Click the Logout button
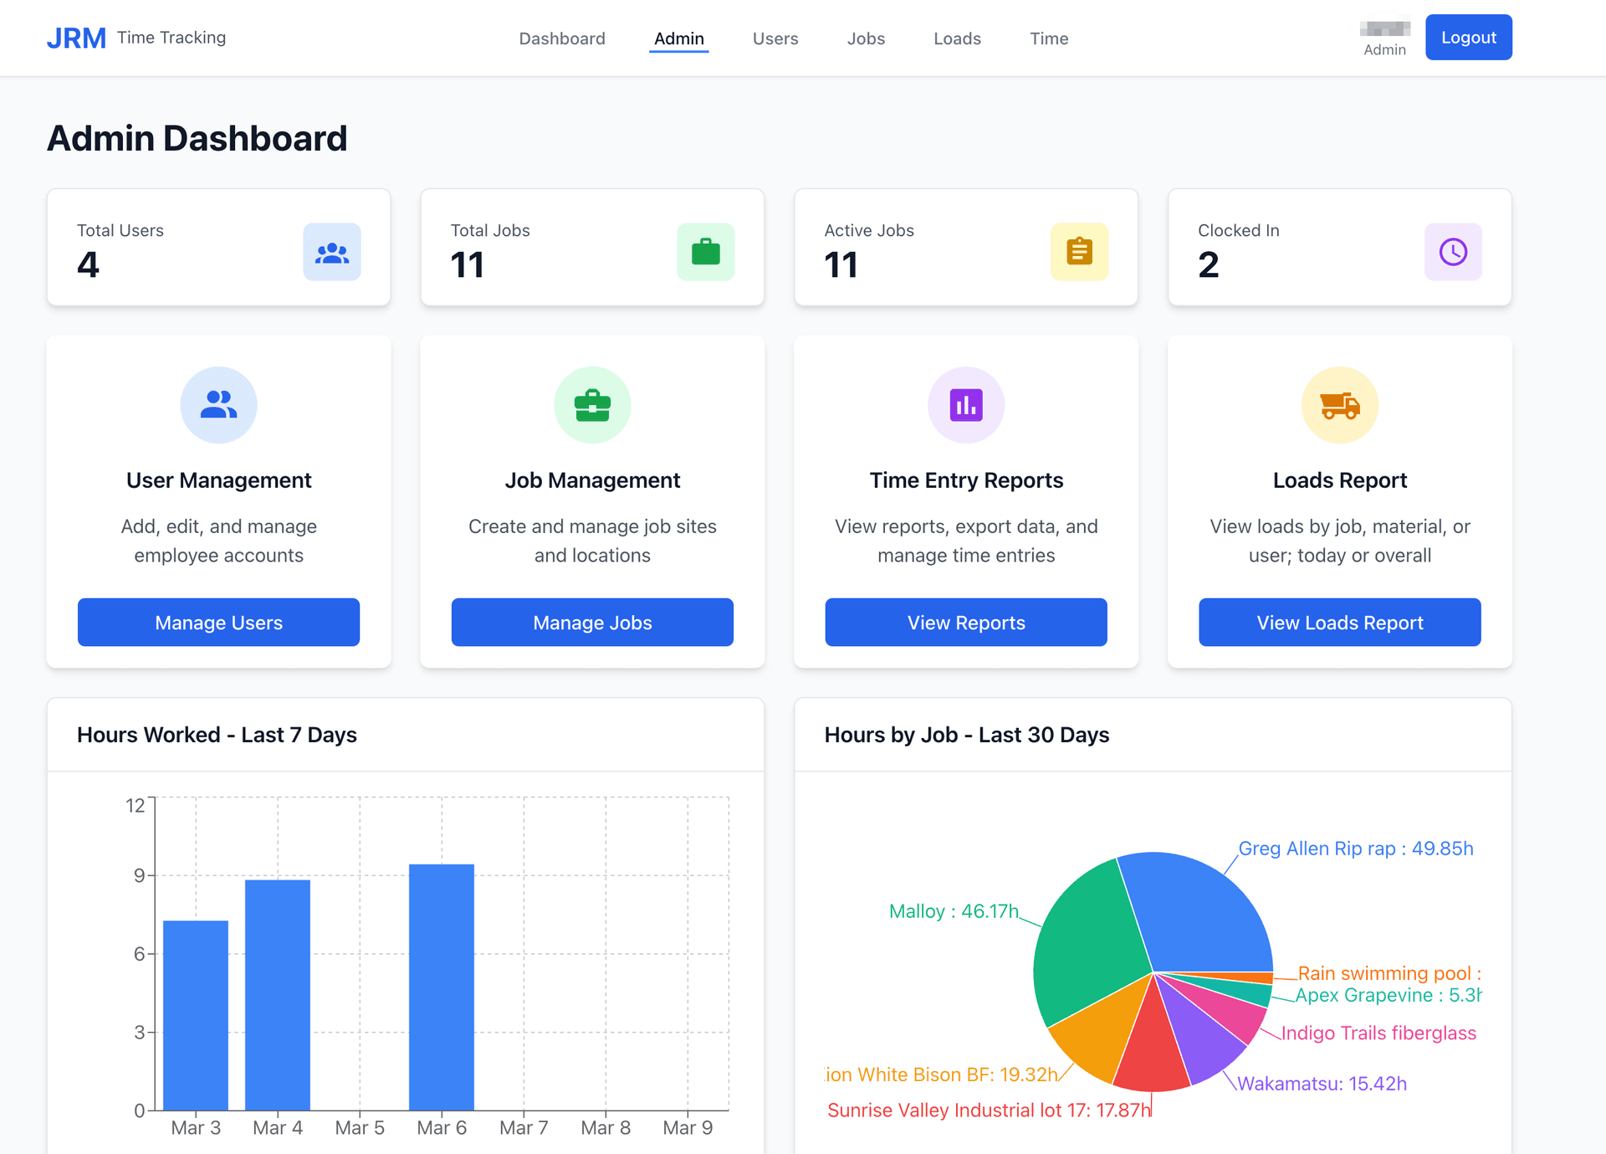The width and height of the screenshot is (1606, 1154). [1468, 37]
